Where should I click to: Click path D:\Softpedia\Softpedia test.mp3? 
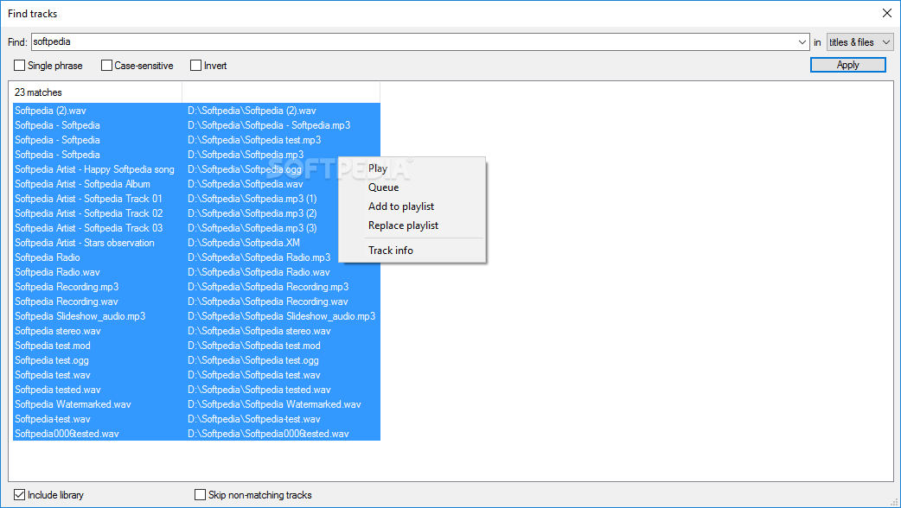point(254,139)
